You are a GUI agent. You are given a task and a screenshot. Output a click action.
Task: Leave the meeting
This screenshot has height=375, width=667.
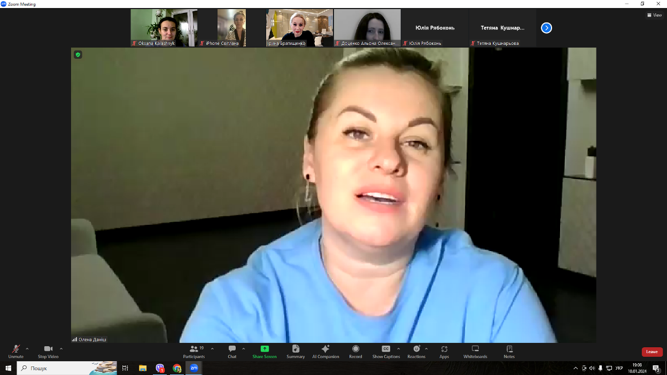(652, 352)
